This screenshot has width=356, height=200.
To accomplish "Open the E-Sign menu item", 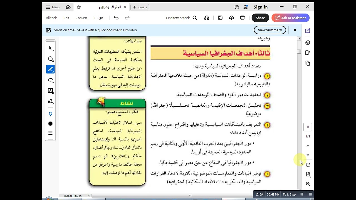I will (x=98, y=18).
